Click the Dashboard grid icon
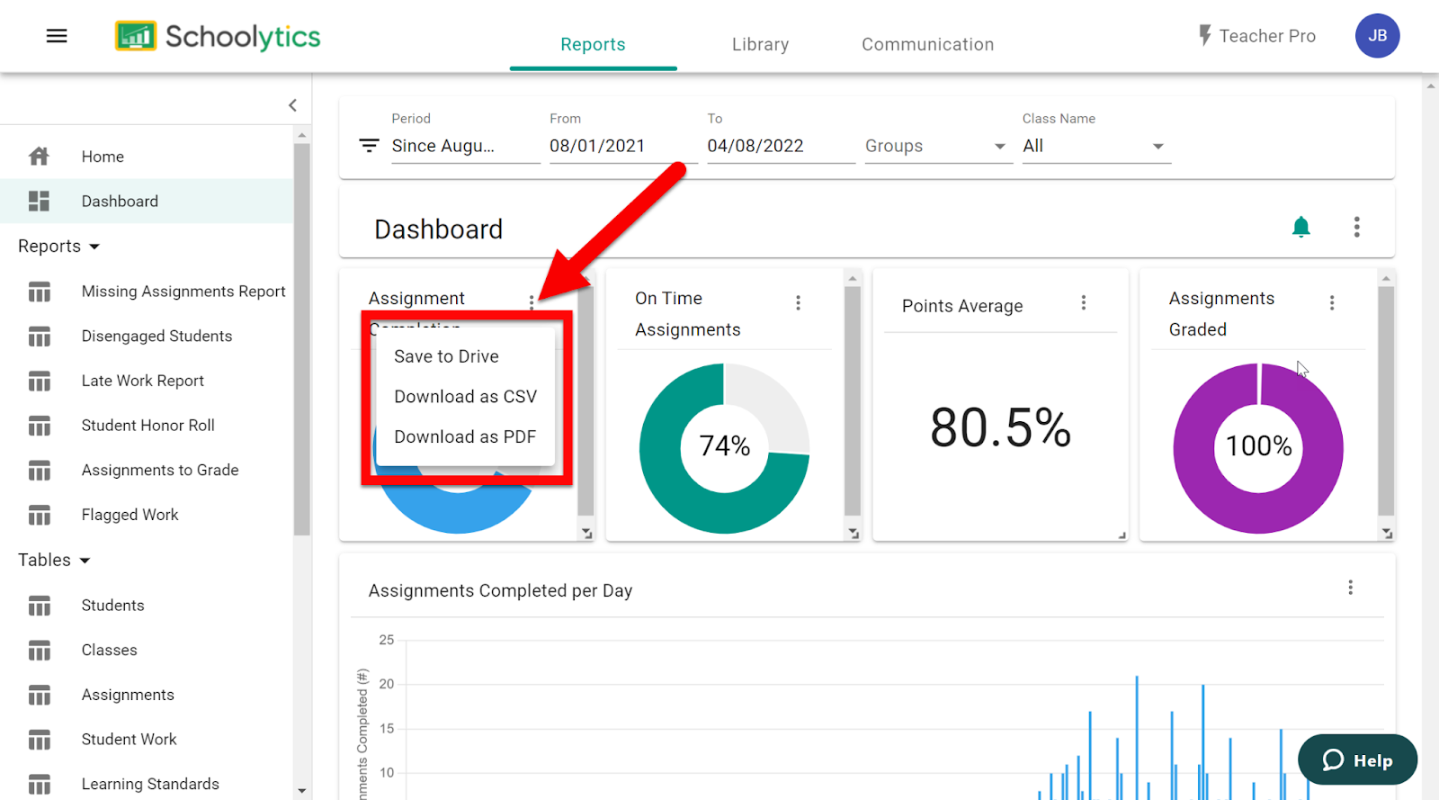Image resolution: width=1439 pixels, height=800 pixels. 39,201
